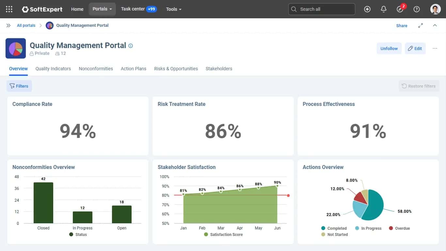Viewport: 446px width, 251px height.
Task: Enter fullscreen with the expand arrows icon
Action: 421,25
